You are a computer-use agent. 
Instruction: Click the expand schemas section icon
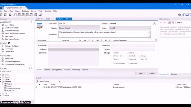pos(32,68)
